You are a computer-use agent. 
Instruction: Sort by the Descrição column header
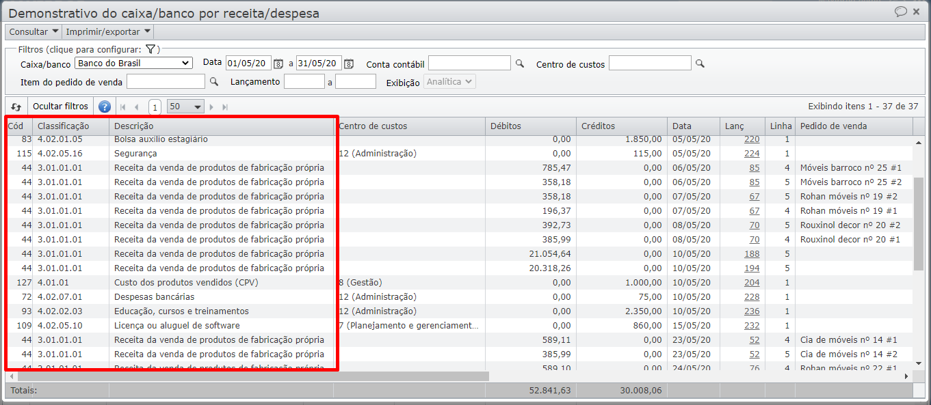pyautogui.click(x=221, y=126)
